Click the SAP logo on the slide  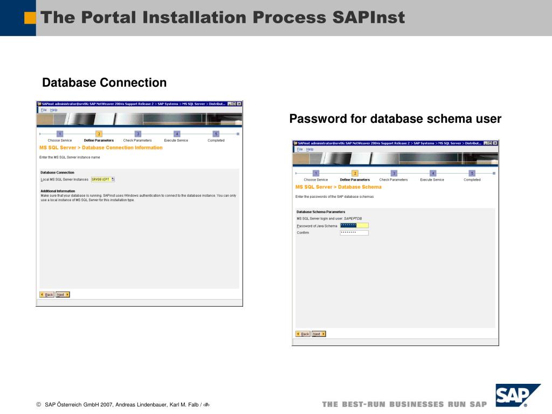point(518,395)
